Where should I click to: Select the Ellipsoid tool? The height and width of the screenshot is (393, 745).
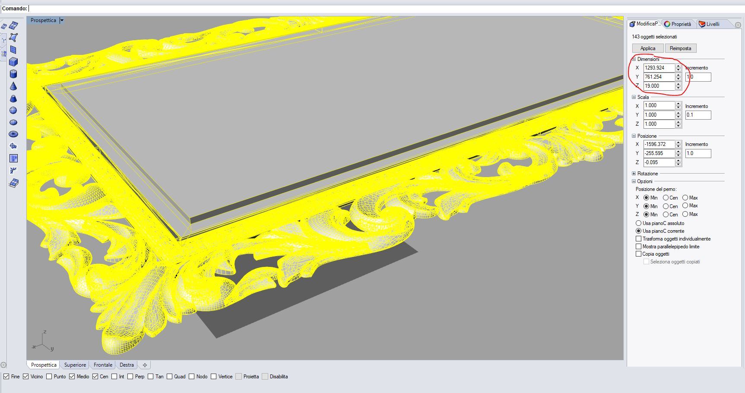[x=13, y=122]
